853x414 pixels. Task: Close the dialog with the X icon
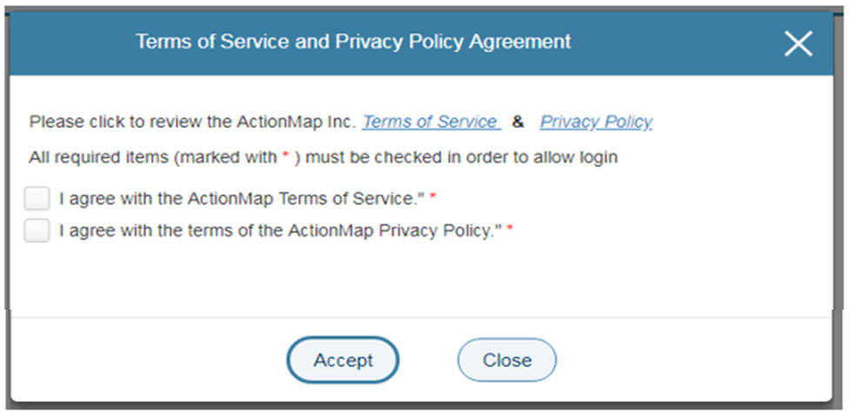[x=797, y=43]
